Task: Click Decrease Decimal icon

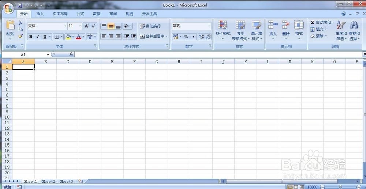Action: point(208,37)
